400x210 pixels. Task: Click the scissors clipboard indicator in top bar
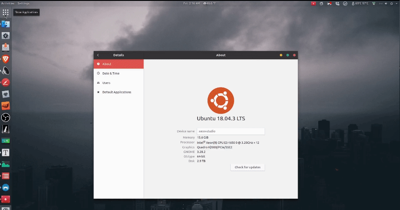(x=374, y=3)
